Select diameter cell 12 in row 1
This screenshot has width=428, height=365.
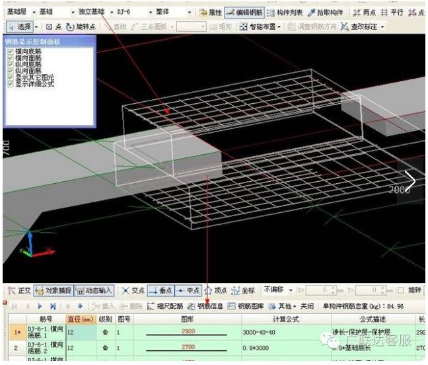coord(81,332)
